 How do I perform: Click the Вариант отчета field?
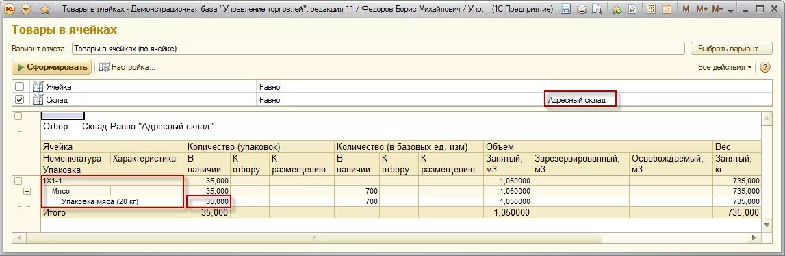point(378,49)
